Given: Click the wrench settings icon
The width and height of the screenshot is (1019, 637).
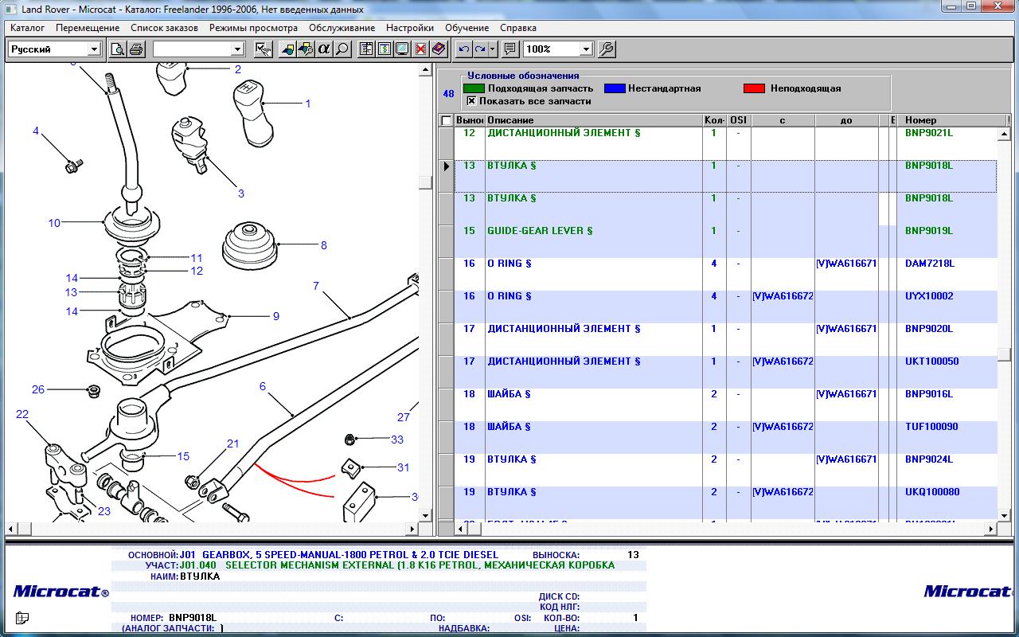Looking at the screenshot, I should 606,49.
